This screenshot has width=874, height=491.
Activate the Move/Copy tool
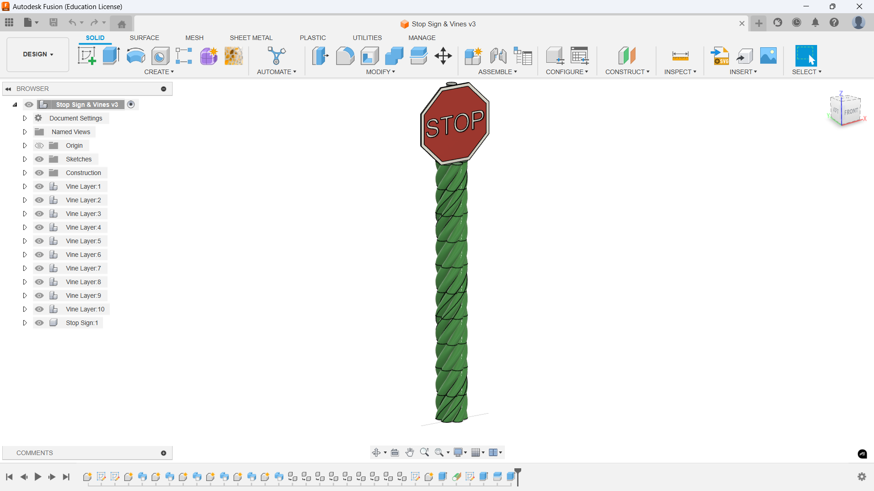pyautogui.click(x=443, y=56)
